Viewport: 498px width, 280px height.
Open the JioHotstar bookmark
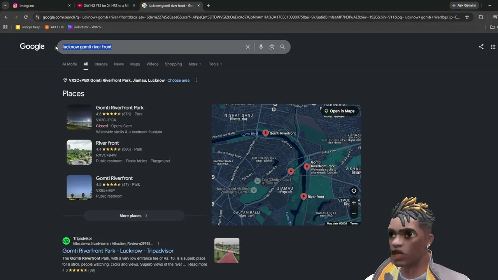click(x=86, y=27)
